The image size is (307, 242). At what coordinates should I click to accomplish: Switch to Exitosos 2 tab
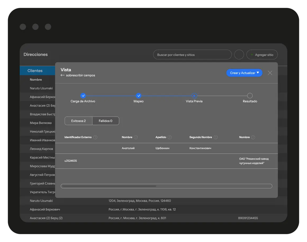[x=78, y=121]
